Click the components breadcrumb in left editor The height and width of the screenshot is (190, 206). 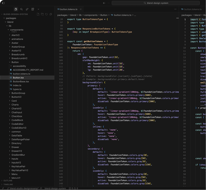[91, 15]
